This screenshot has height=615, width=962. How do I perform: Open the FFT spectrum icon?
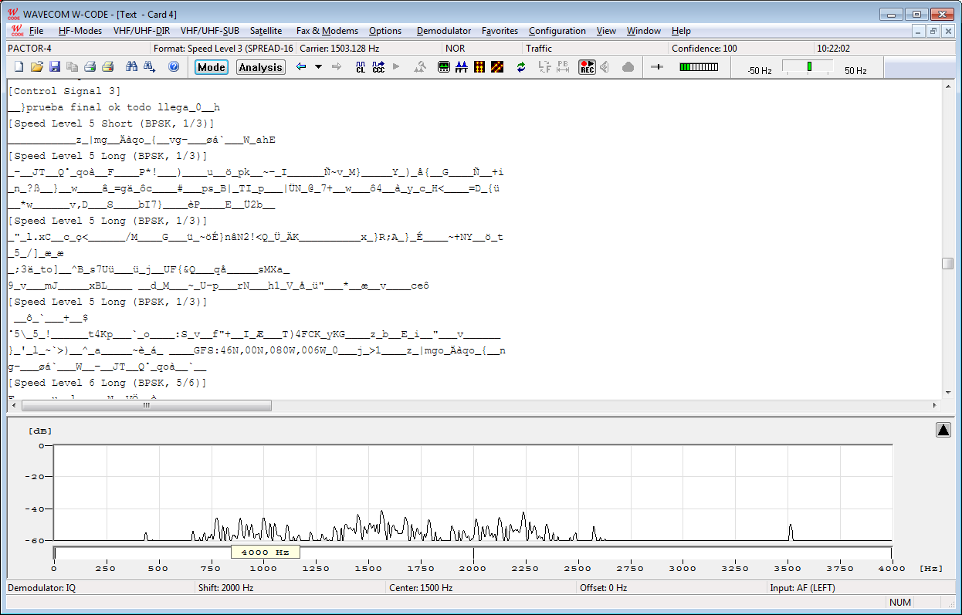click(462, 67)
